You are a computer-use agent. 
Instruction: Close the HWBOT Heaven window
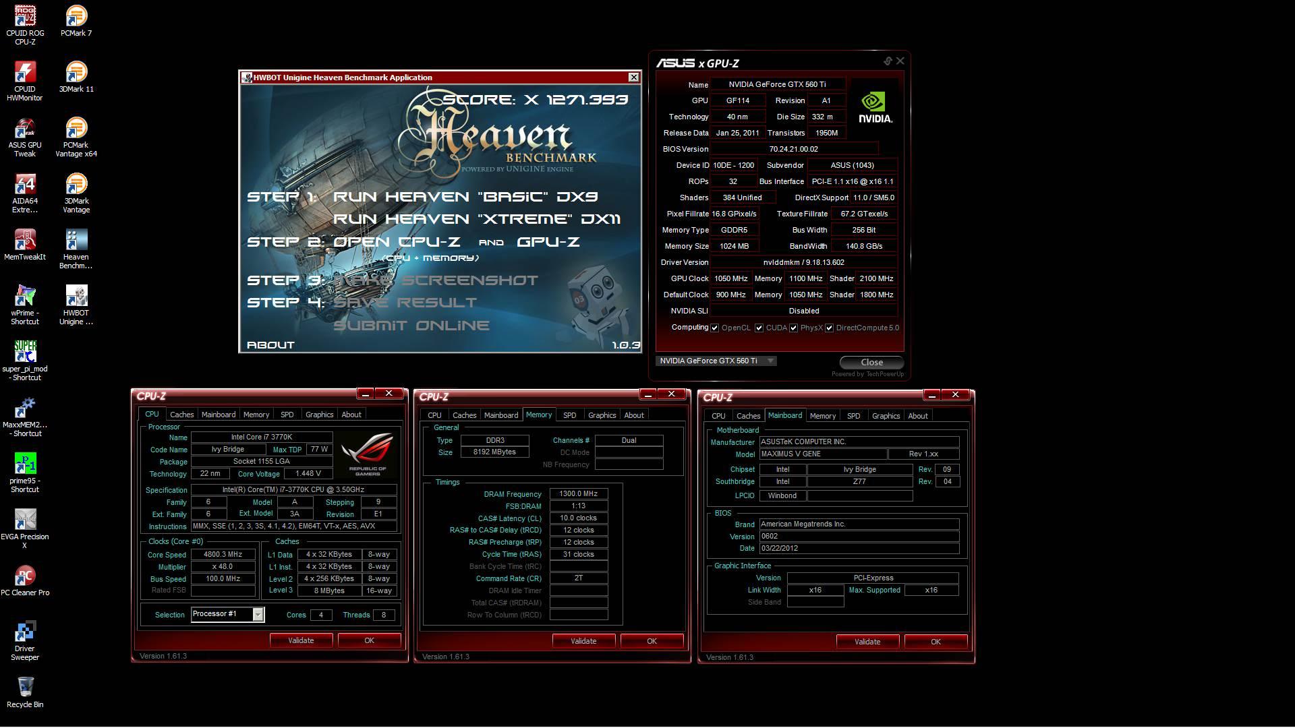(633, 78)
